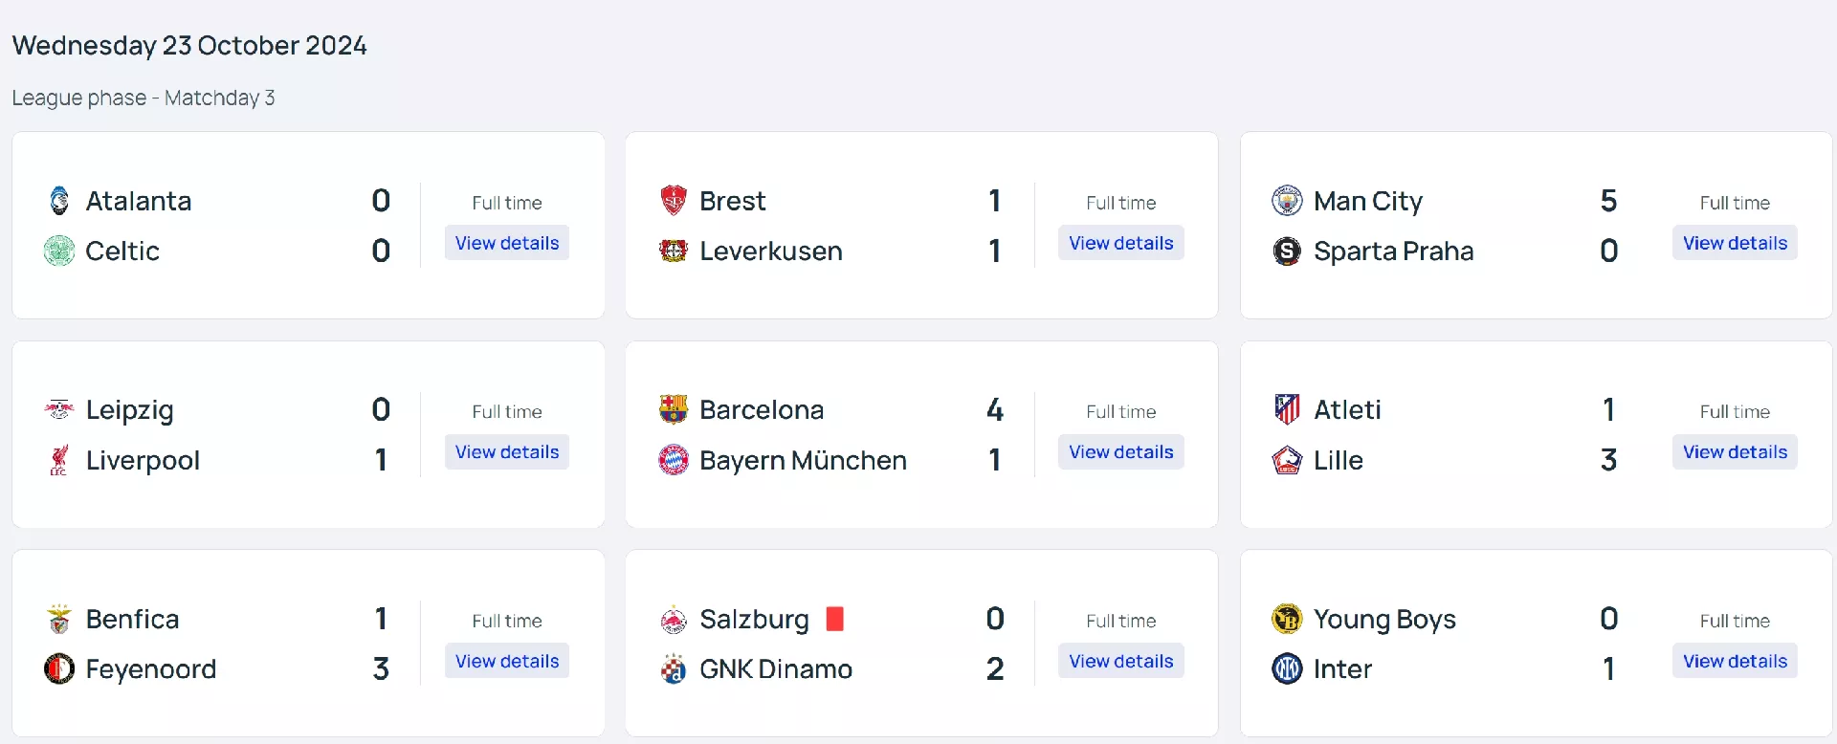Click Salzburg's red card indicator
The image size is (1837, 744).
[x=834, y=619]
